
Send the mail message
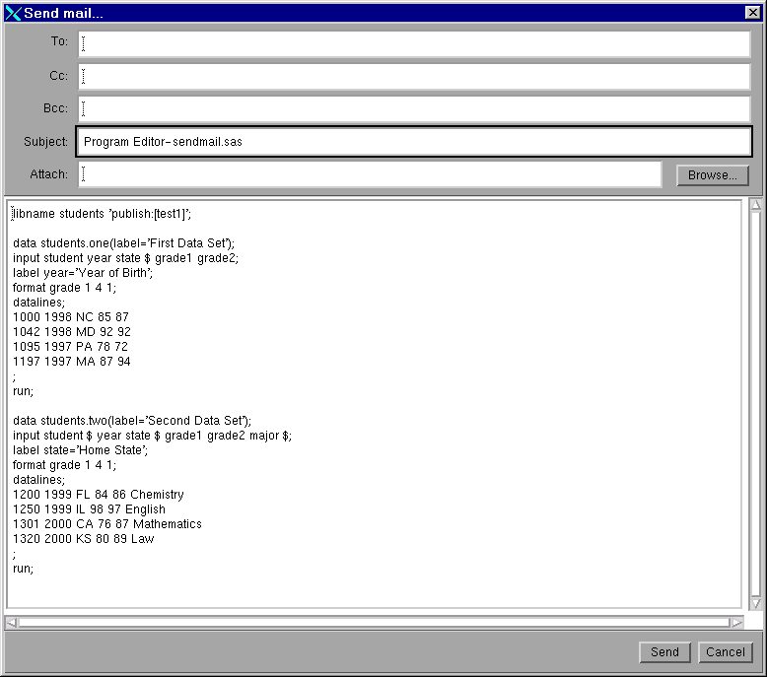(664, 652)
